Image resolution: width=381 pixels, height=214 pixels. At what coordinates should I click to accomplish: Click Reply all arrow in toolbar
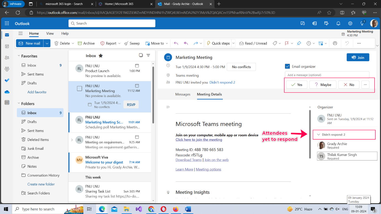186,43
